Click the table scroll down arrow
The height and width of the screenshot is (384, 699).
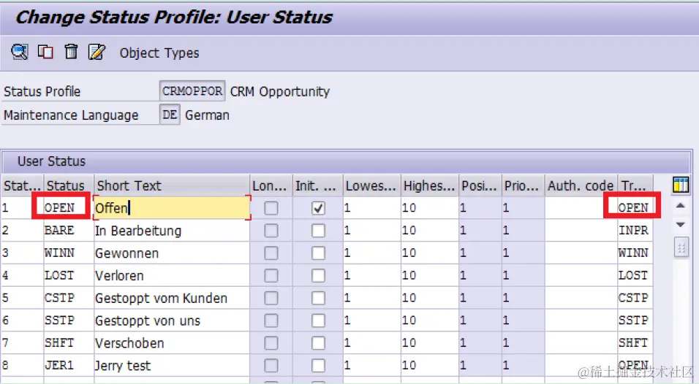tap(680, 225)
